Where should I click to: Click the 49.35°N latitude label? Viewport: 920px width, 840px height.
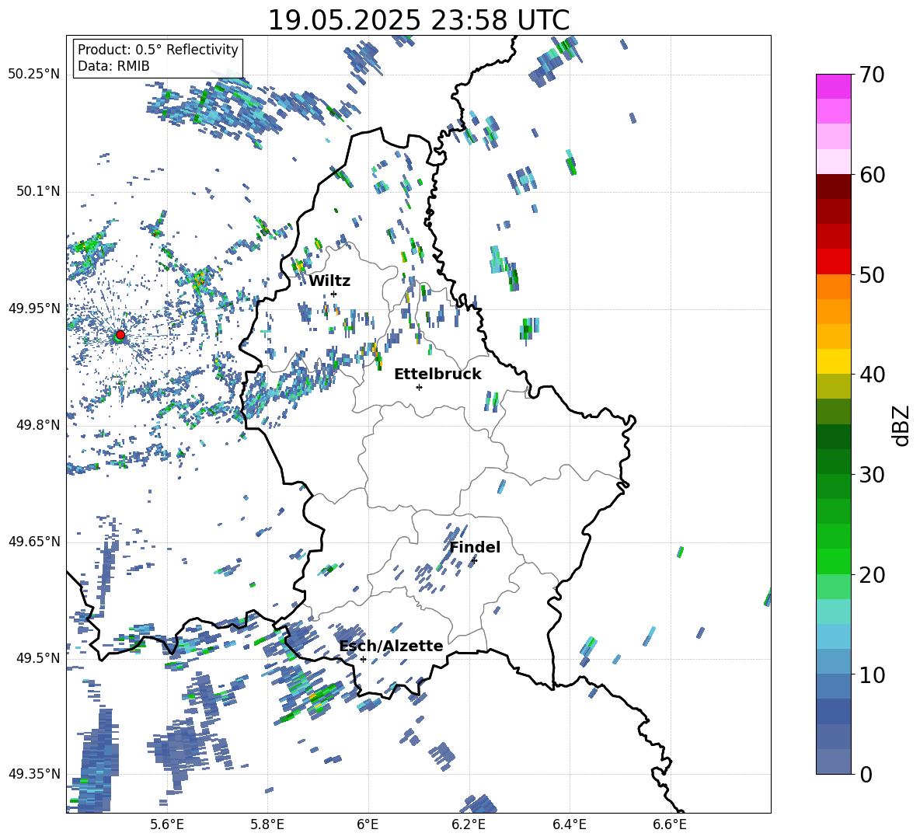pyautogui.click(x=34, y=774)
